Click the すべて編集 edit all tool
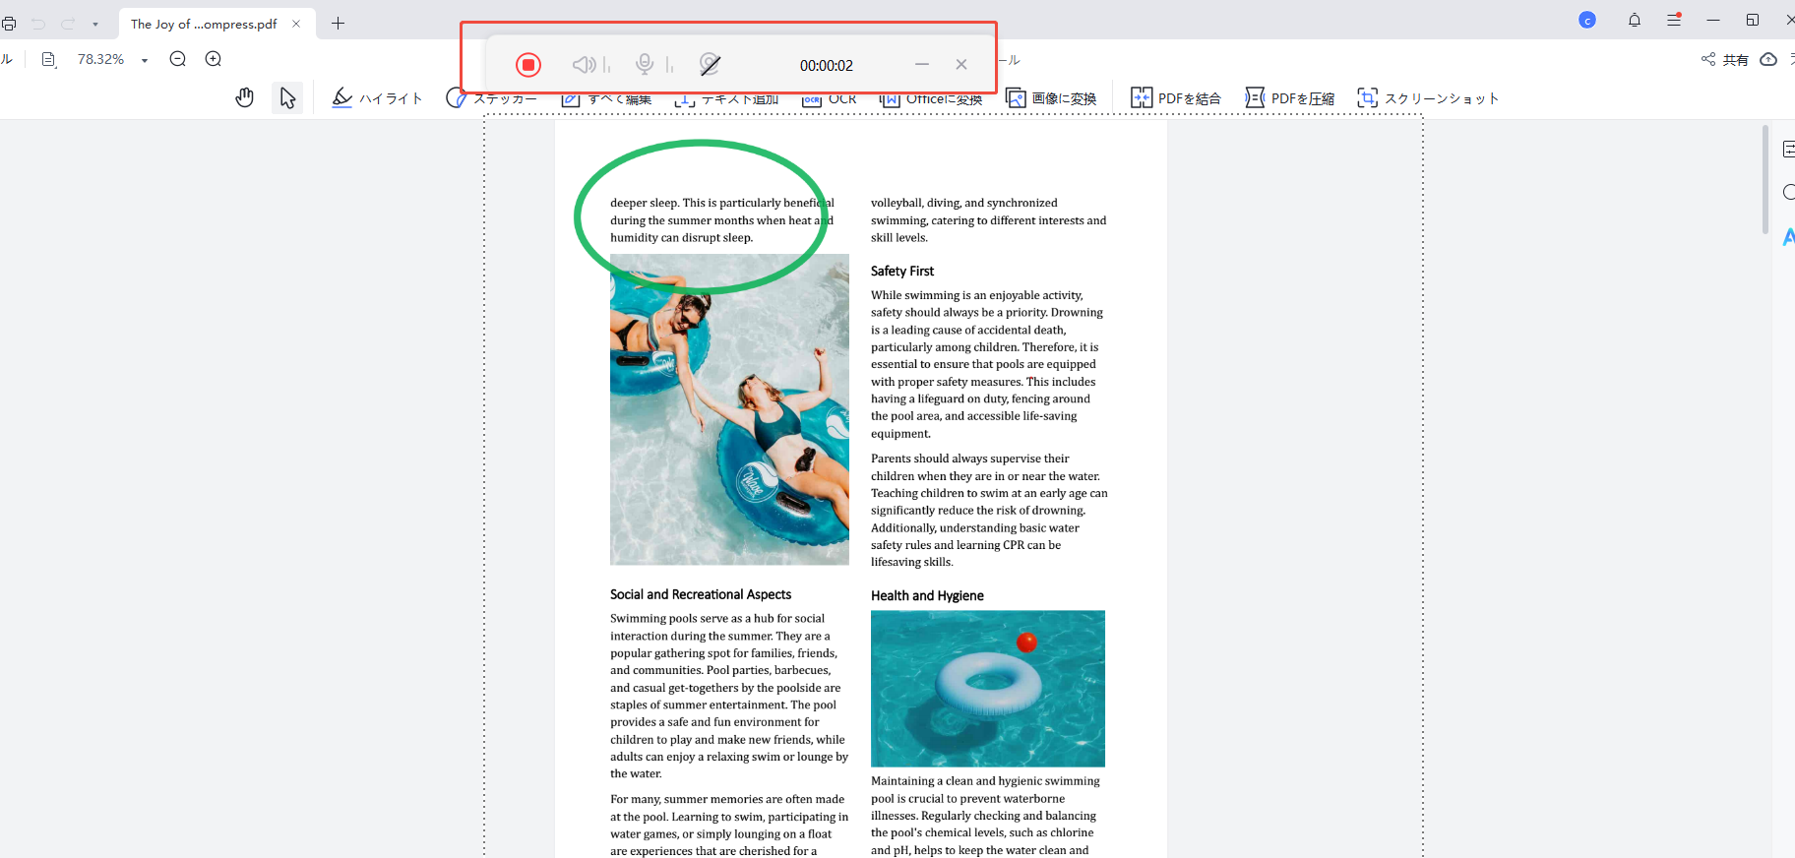This screenshot has height=858, width=1795. click(606, 98)
